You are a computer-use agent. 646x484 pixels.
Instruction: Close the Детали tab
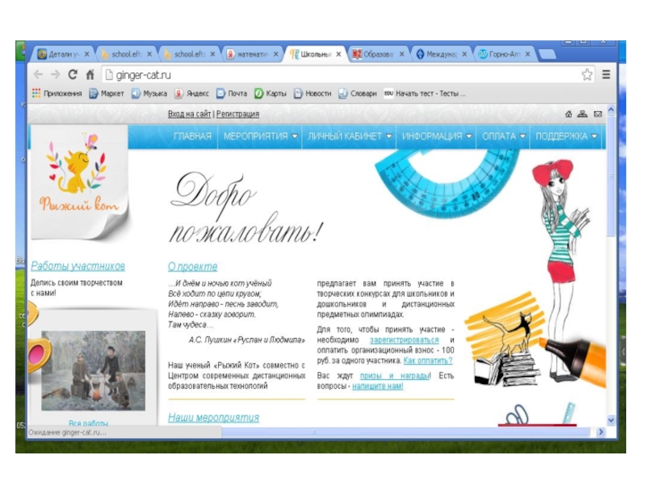pyautogui.click(x=86, y=54)
